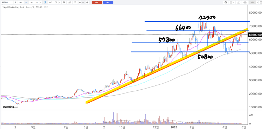Image resolution: width=262 pixels, height=129 pixels.
Task: Expand the layout dropdown next to square icon
Action: (234, 2)
